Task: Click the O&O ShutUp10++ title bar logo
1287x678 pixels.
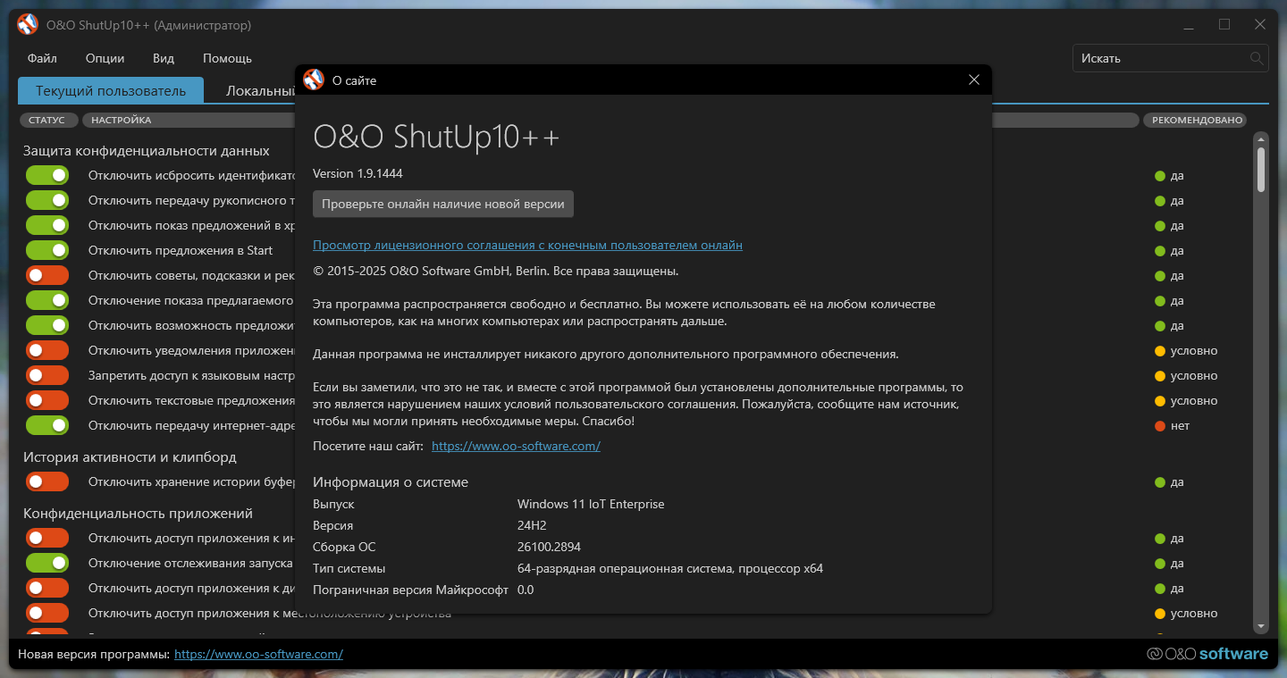Action: 28,25
